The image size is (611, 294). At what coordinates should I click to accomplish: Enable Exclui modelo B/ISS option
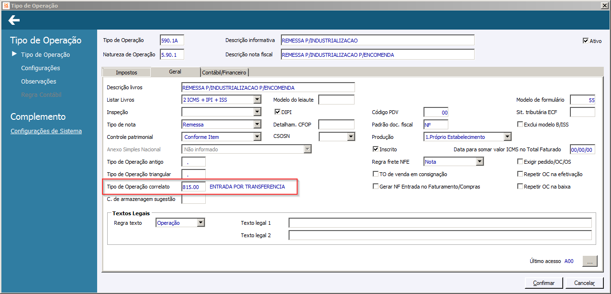pyautogui.click(x=521, y=125)
